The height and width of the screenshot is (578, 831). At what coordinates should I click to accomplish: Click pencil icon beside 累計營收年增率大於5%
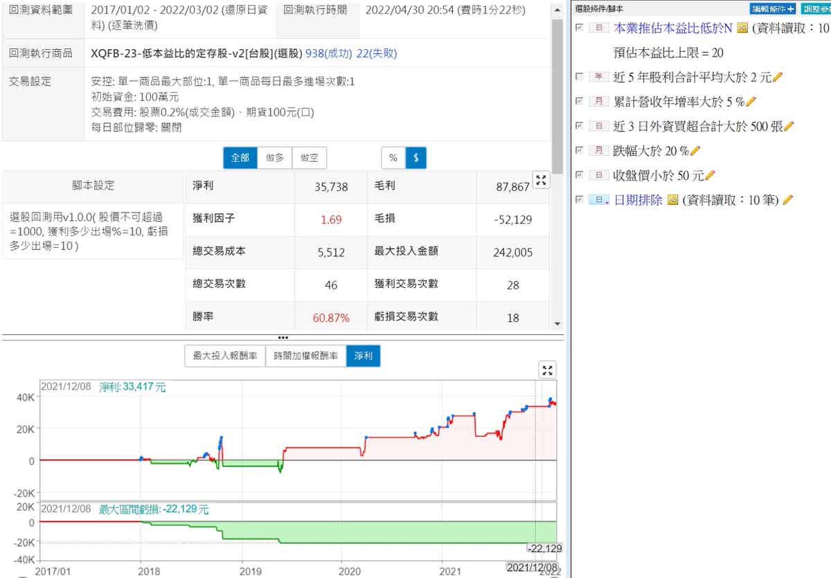[x=751, y=102]
